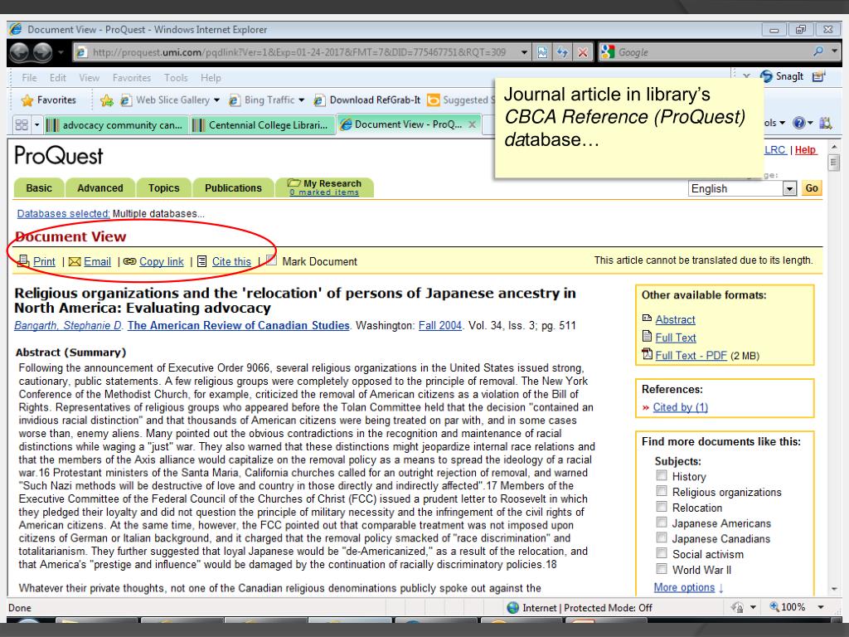Viewport: 849px width, 637px height.
Task: Click the chain icon beside Copy link
Action: (x=129, y=261)
